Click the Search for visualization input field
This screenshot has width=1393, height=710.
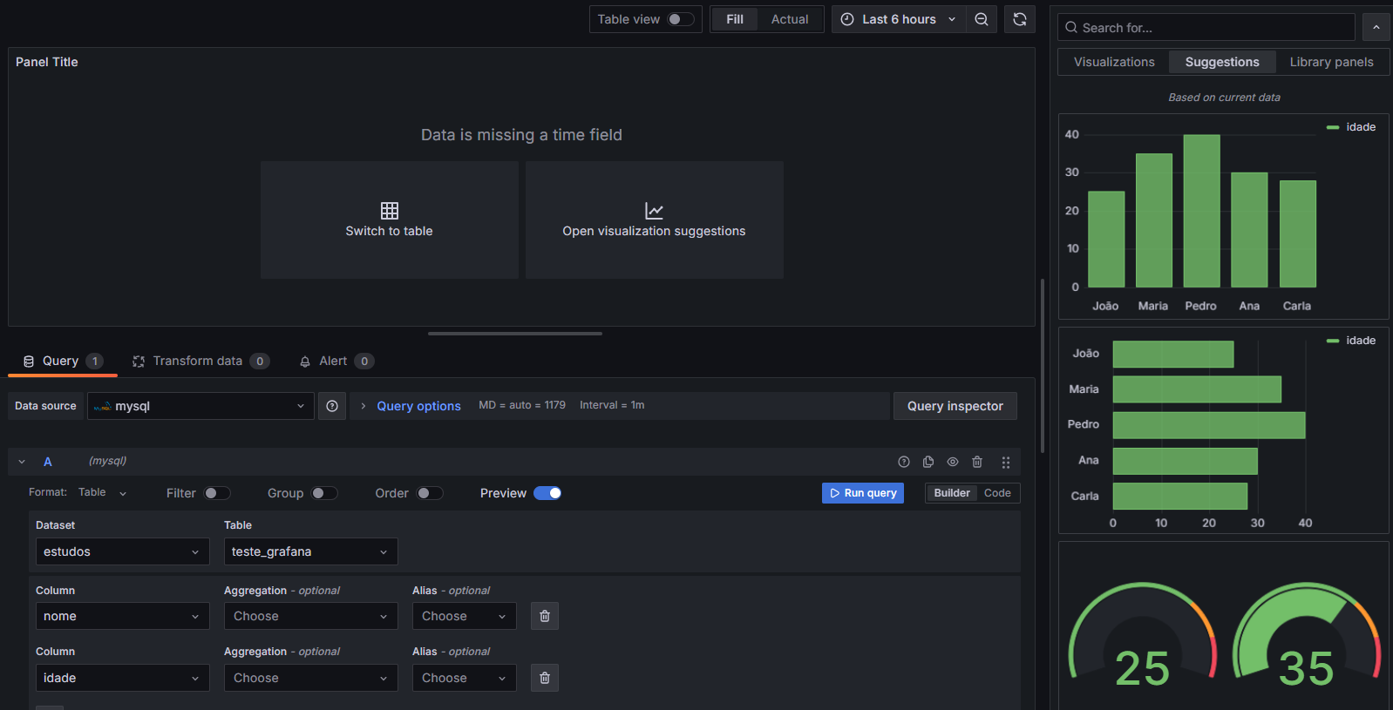[x=1206, y=28]
